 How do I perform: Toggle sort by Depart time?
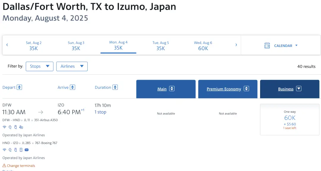tap(19, 87)
